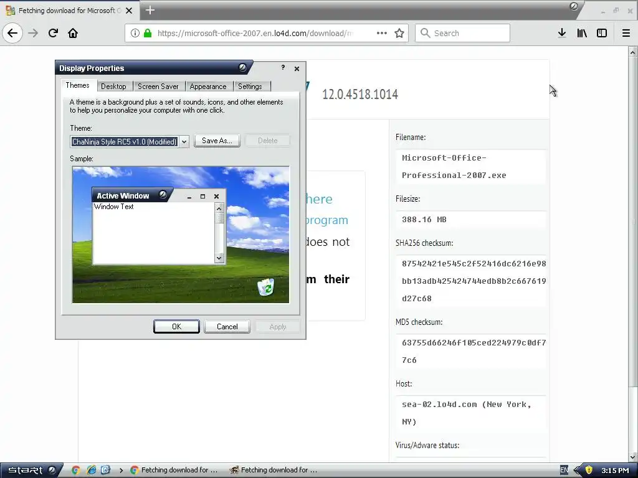
Task: Open the Settings tab in Display Properties
Action: point(250,86)
